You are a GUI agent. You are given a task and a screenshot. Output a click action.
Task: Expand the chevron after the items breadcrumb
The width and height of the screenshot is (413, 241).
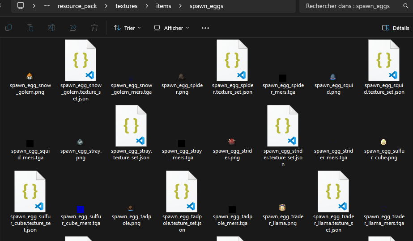[180, 6]
